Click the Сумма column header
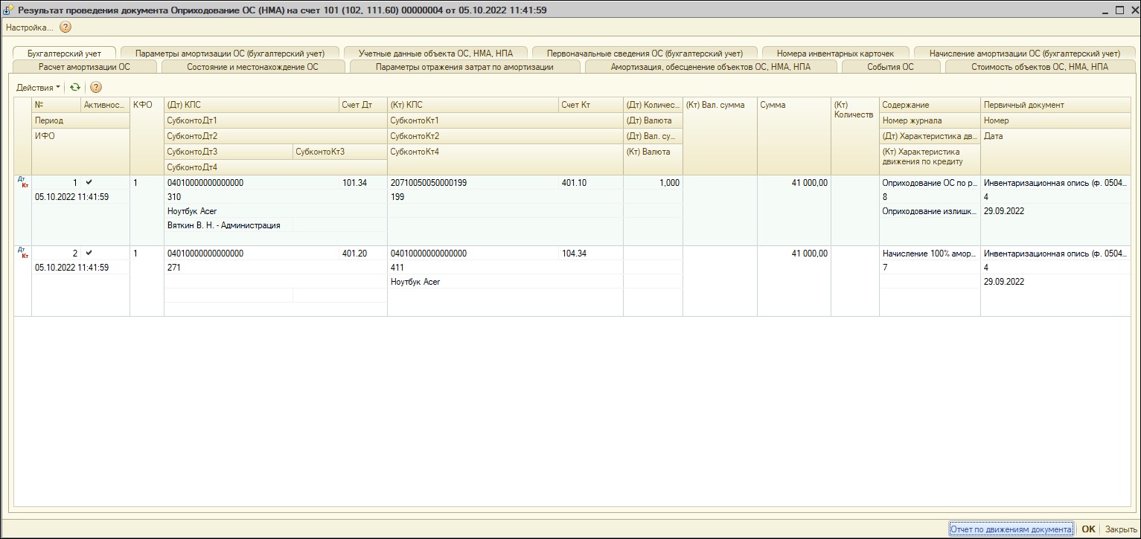The height and width of the screenshot is (539, 1141). point(794,136)
